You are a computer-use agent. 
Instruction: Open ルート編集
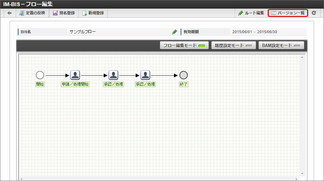pyautogui.click(x=251, y=13)
